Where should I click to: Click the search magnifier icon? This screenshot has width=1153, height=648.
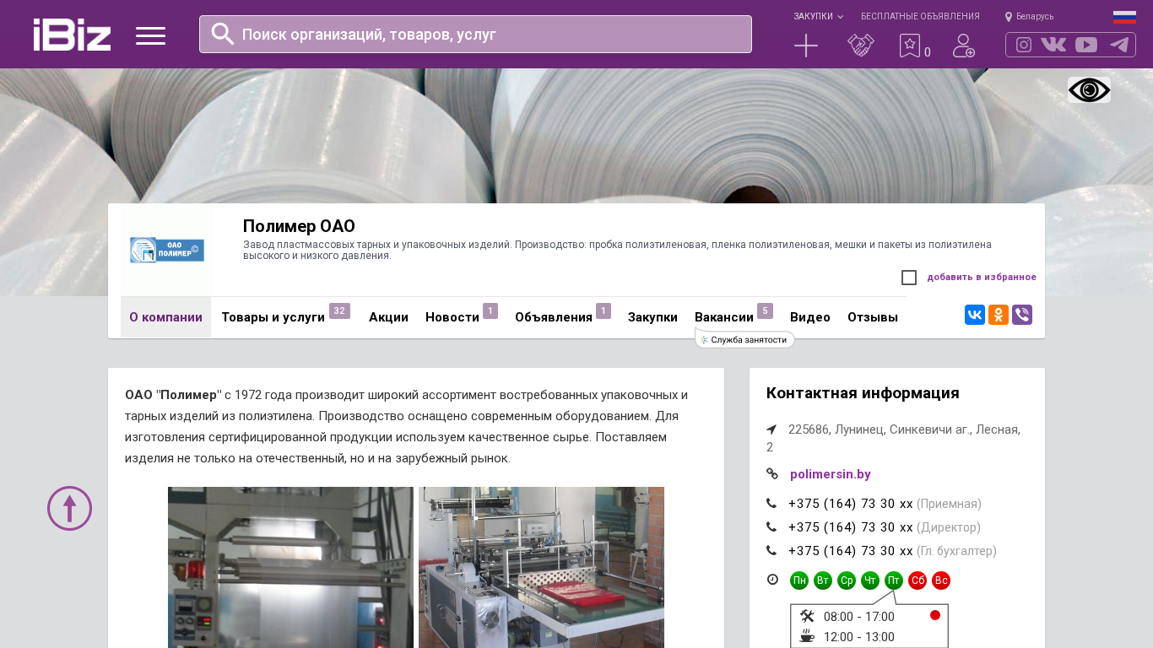click(223, 34)
